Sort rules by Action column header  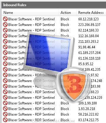pyautogui.click(x=66, y=13)
